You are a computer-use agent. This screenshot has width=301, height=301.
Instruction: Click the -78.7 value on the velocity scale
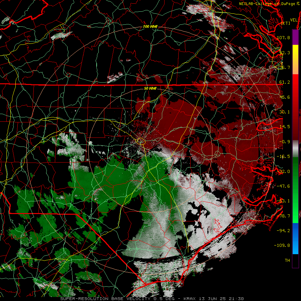pos(283,216)
